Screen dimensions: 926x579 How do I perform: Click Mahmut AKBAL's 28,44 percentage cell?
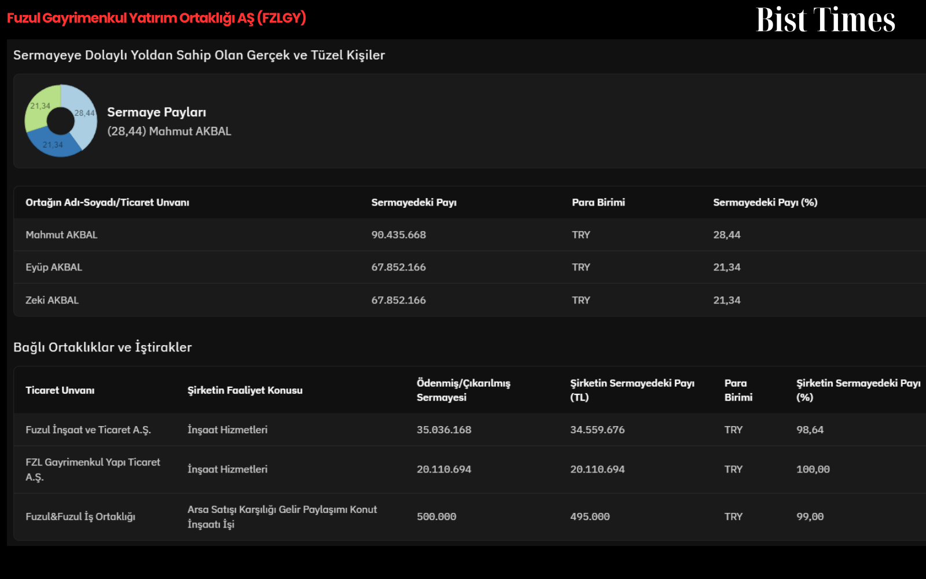coord(727,235)
